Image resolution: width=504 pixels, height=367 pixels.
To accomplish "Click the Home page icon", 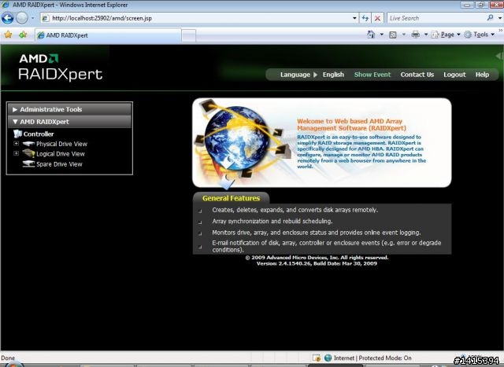I will [371, 35].
